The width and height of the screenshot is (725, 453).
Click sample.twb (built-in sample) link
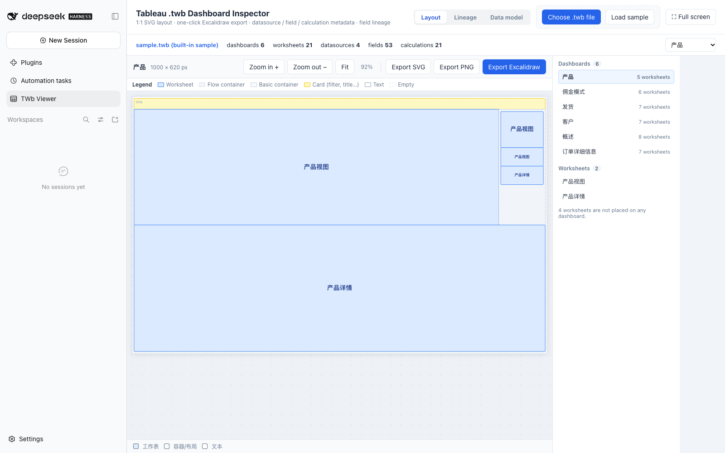(x=177, y=45)
